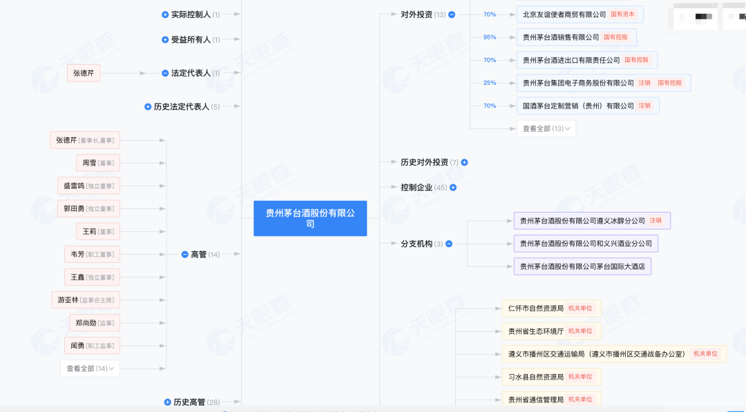Expand the 受益所有人 plus icon
The width and height of the screenshot is (746, 412).
(165, 40)
